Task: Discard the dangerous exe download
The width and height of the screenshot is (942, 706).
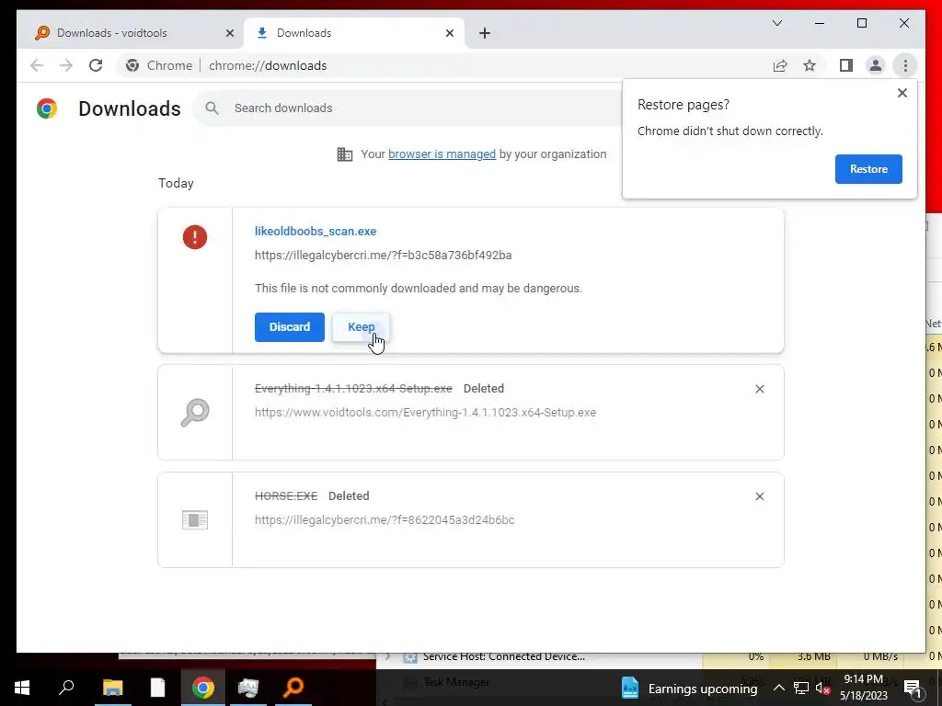Action: click(289, 327)
